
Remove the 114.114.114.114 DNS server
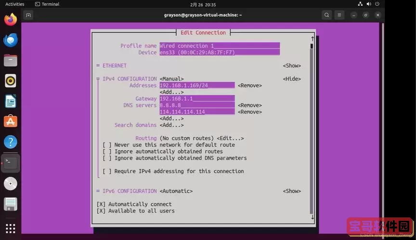point(250,112)
